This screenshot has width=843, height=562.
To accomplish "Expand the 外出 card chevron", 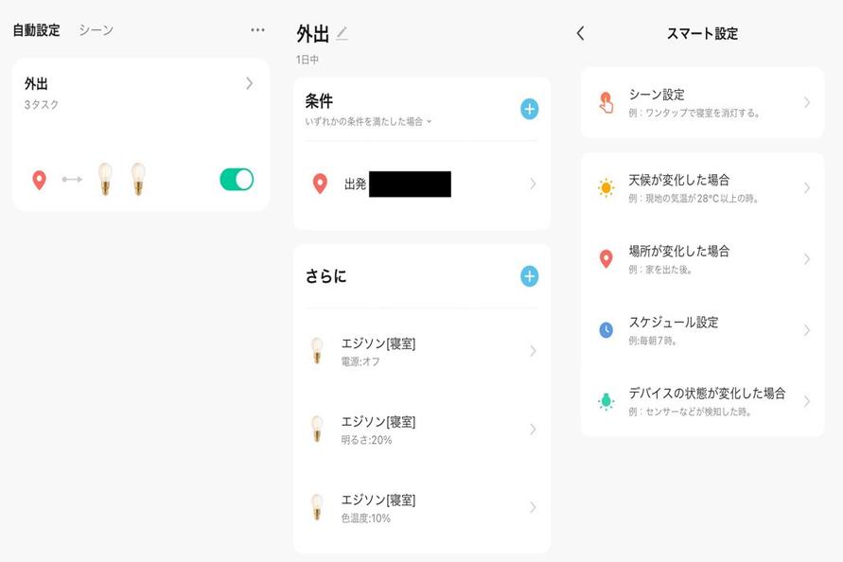I will 249,83.
